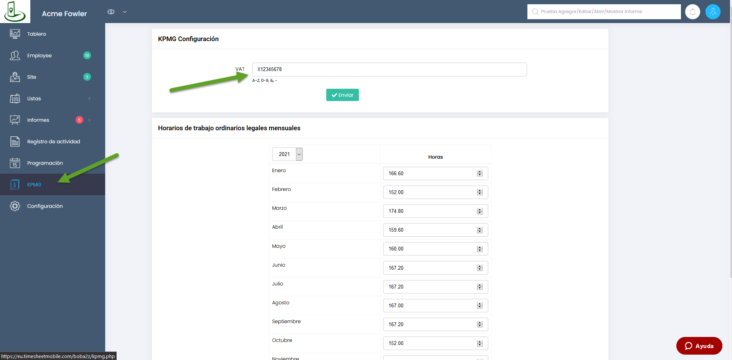This screenshot has height=360, width=732.
Task: Open Site menu item
Action: (x=53, y=77)
